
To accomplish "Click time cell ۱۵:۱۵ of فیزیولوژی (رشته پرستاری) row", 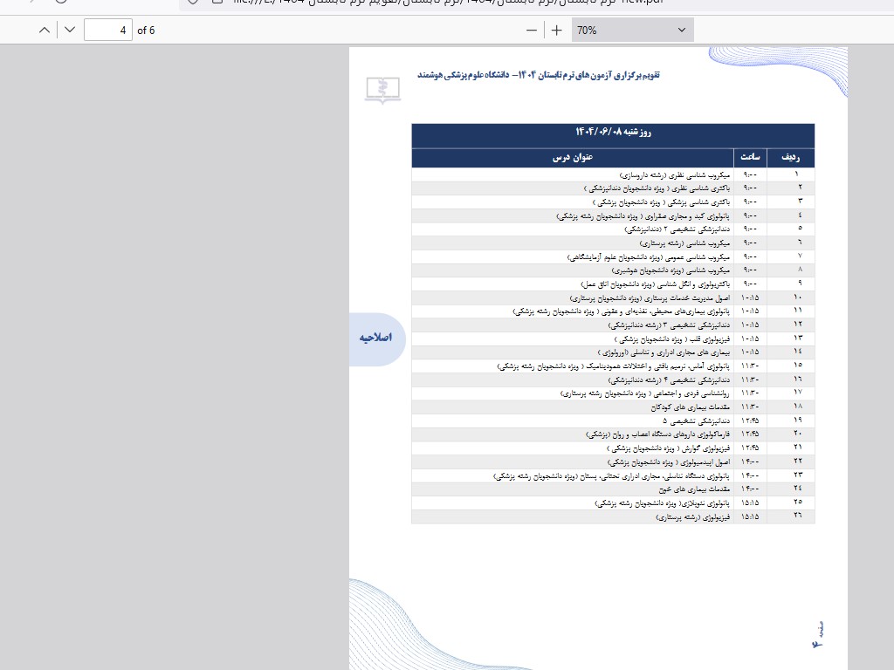I will coord(750,516).
